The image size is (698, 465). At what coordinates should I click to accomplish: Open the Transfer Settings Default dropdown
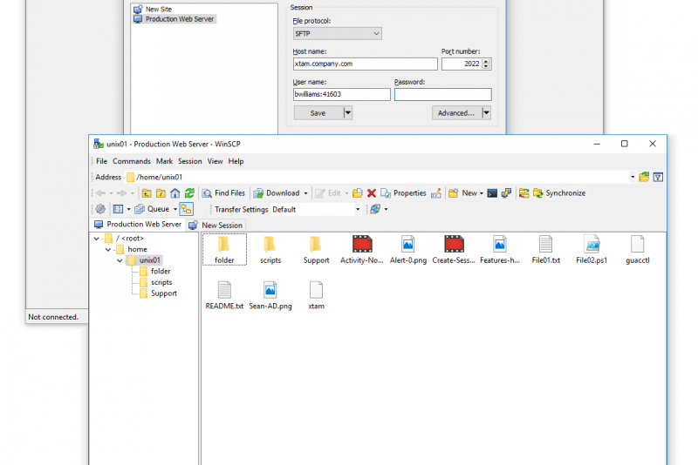coord(357,209)
